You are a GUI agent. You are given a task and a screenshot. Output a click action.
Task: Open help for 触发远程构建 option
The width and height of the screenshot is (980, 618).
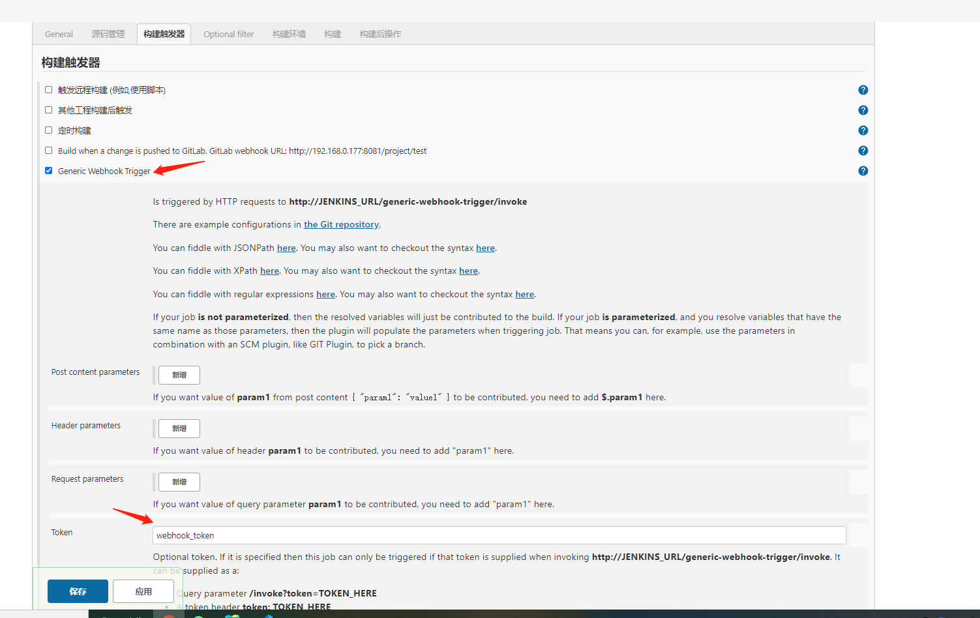(863, 90)
